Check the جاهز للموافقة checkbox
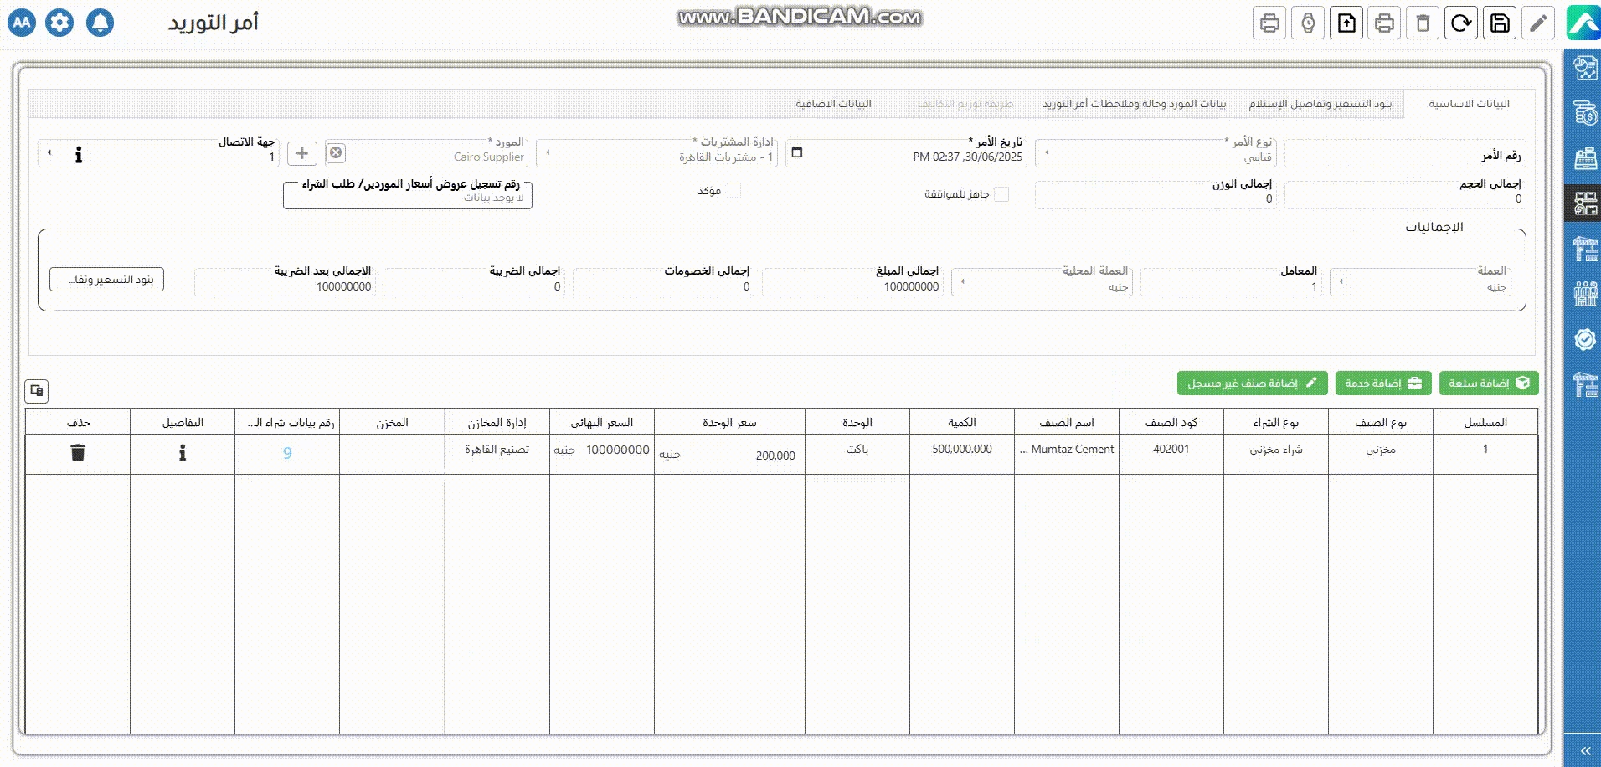 (x=1001, y=194)
